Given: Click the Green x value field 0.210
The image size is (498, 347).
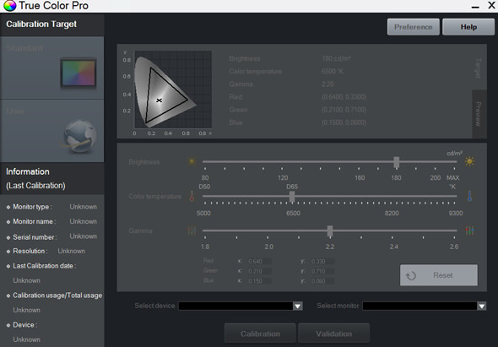Looking at the screenshot, I should (x=259, y=271).
